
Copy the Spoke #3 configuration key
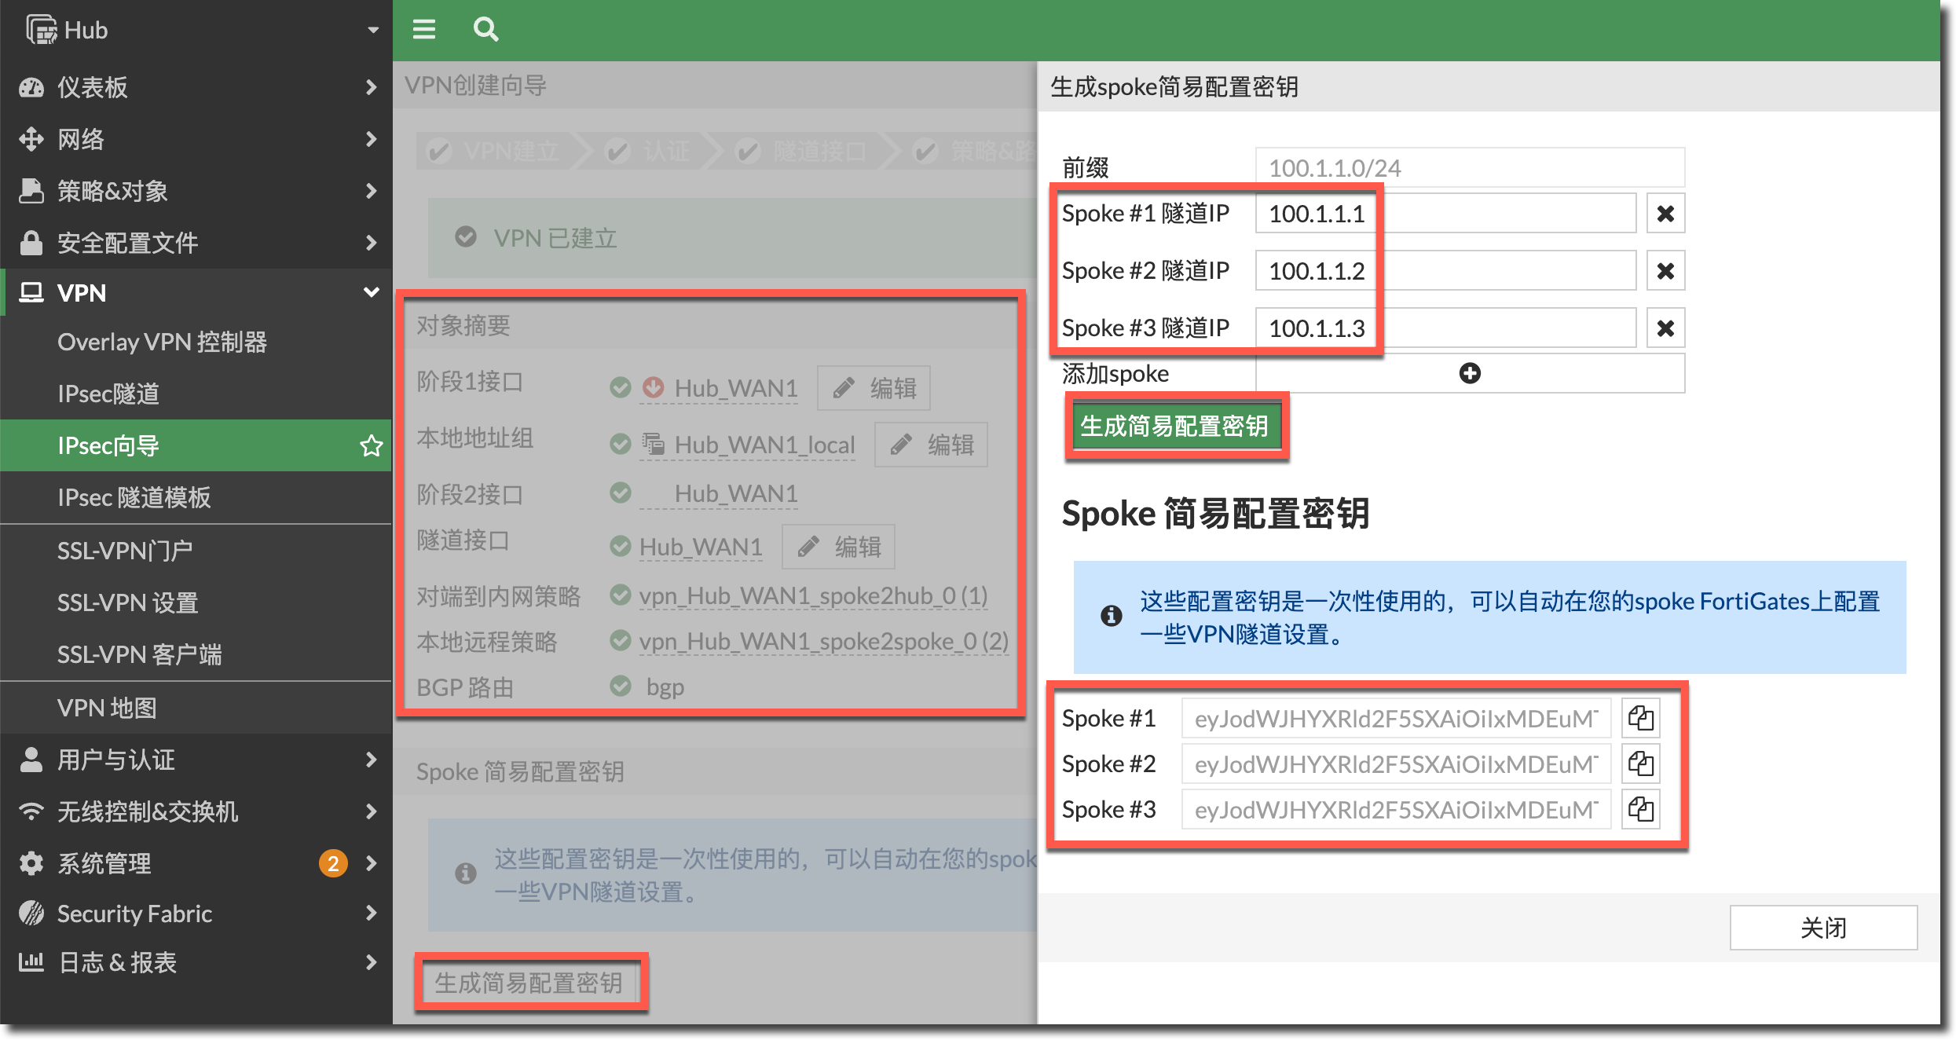1640,809
